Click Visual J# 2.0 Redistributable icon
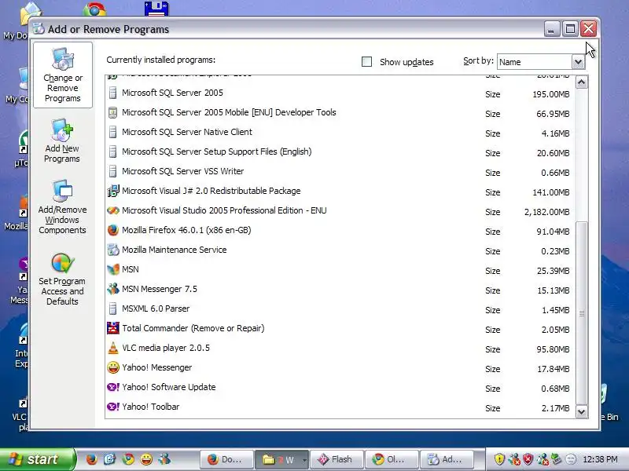 (x=113, y=191)
